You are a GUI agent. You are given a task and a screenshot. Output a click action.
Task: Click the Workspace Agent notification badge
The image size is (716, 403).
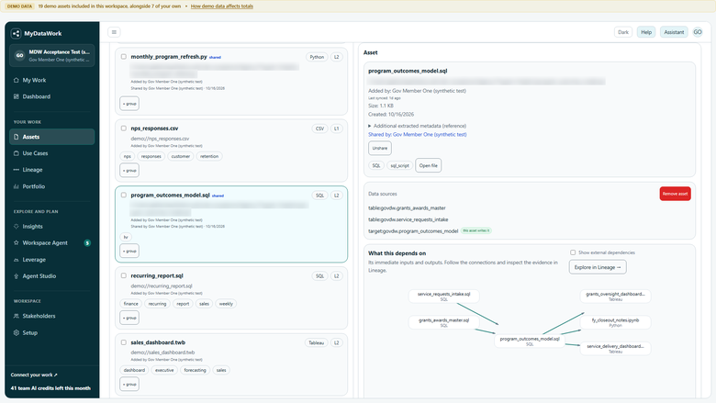click(x=87, y=242)
